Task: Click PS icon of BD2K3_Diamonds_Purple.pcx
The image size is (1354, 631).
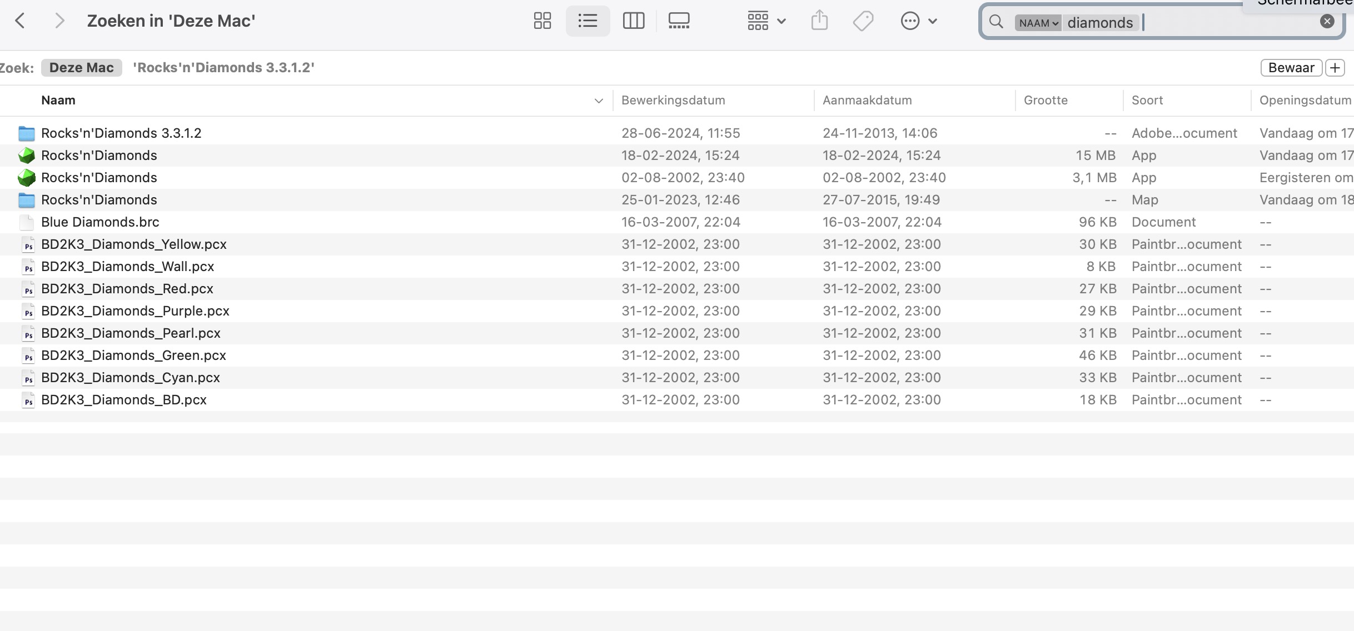Action: (28, 311)
